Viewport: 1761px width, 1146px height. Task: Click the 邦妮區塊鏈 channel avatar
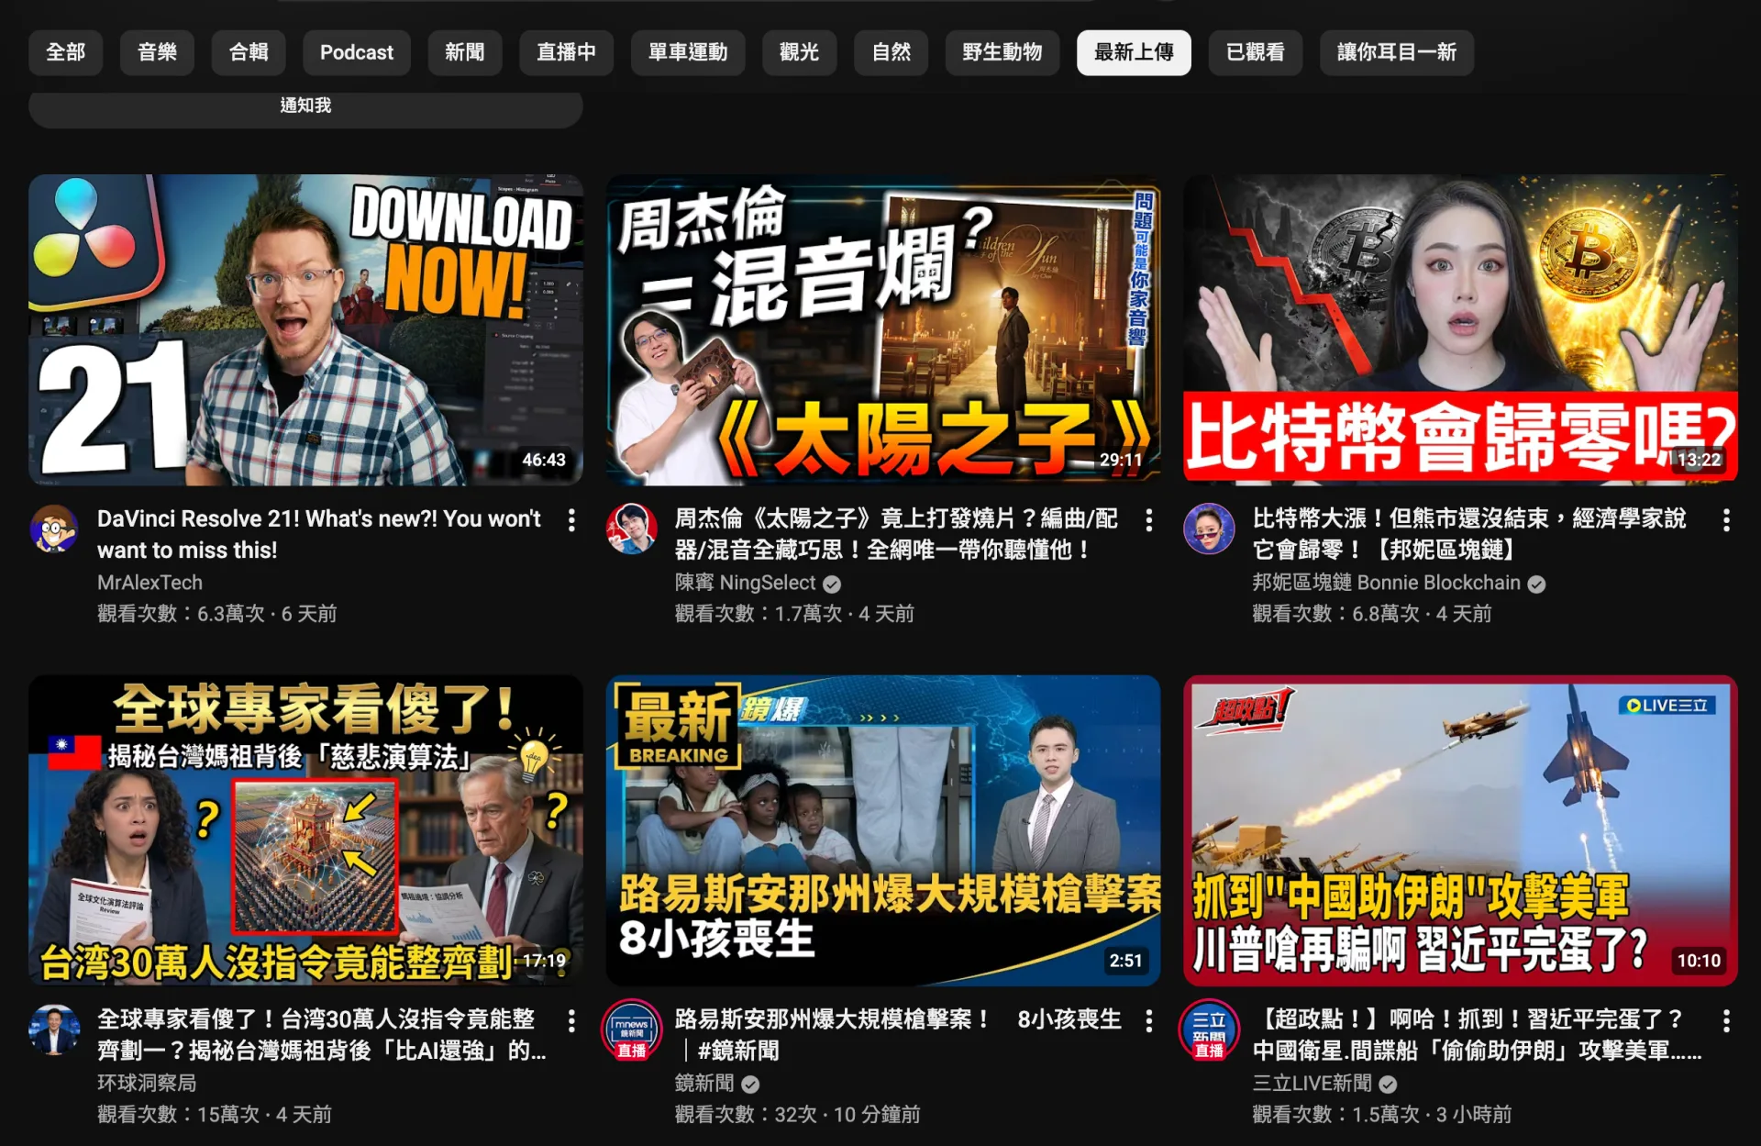click(x=1211, y=530)
